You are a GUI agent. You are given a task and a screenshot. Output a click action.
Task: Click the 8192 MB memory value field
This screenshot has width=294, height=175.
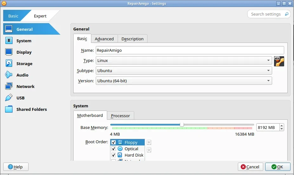268,127
